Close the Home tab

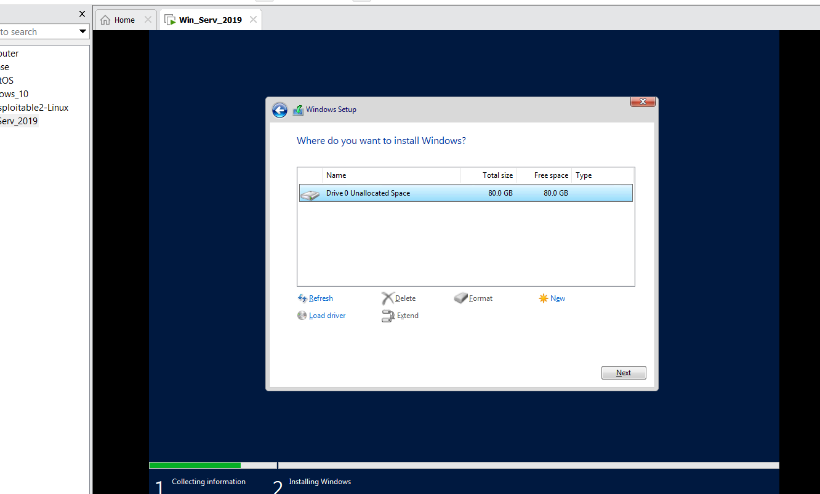pos(148,20)
